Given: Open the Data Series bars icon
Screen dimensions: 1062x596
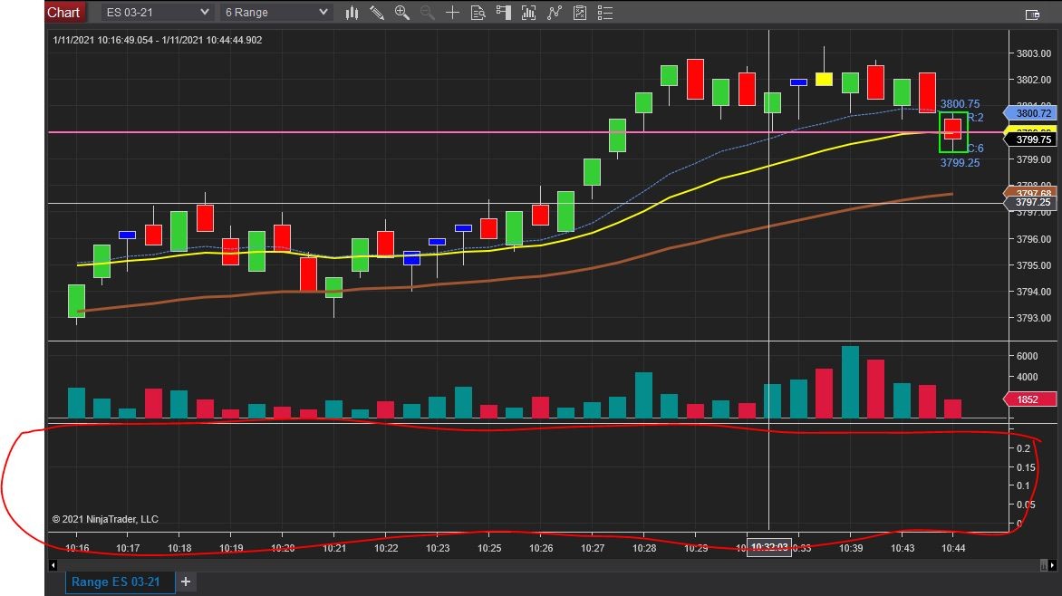Looking at the screenshot, I should tap(528, 12).
